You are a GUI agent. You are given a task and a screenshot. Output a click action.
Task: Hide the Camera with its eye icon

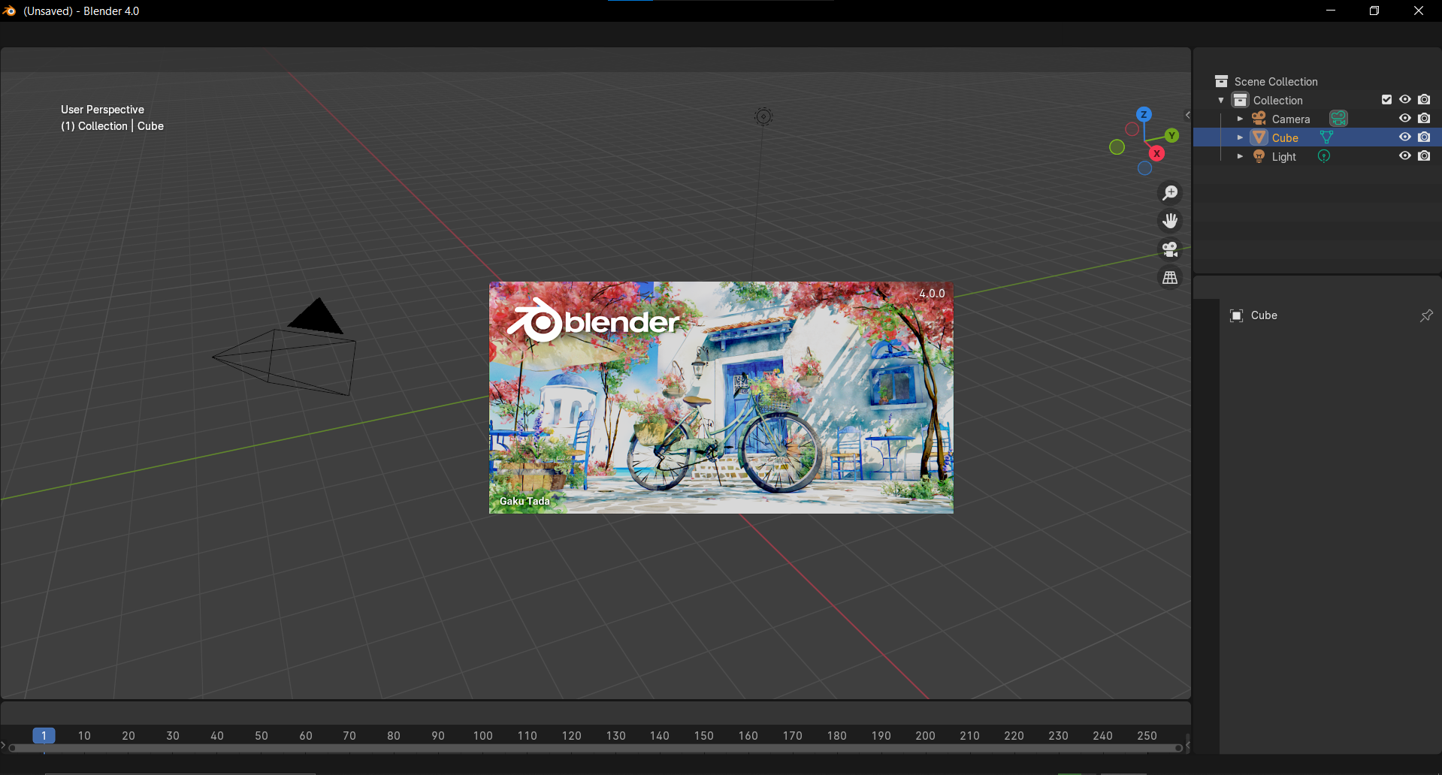click(1404, 118)
